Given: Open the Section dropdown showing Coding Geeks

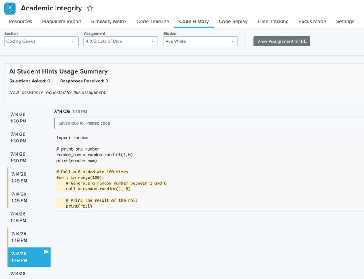Looking at the screenshot, I should coord(41,41).
